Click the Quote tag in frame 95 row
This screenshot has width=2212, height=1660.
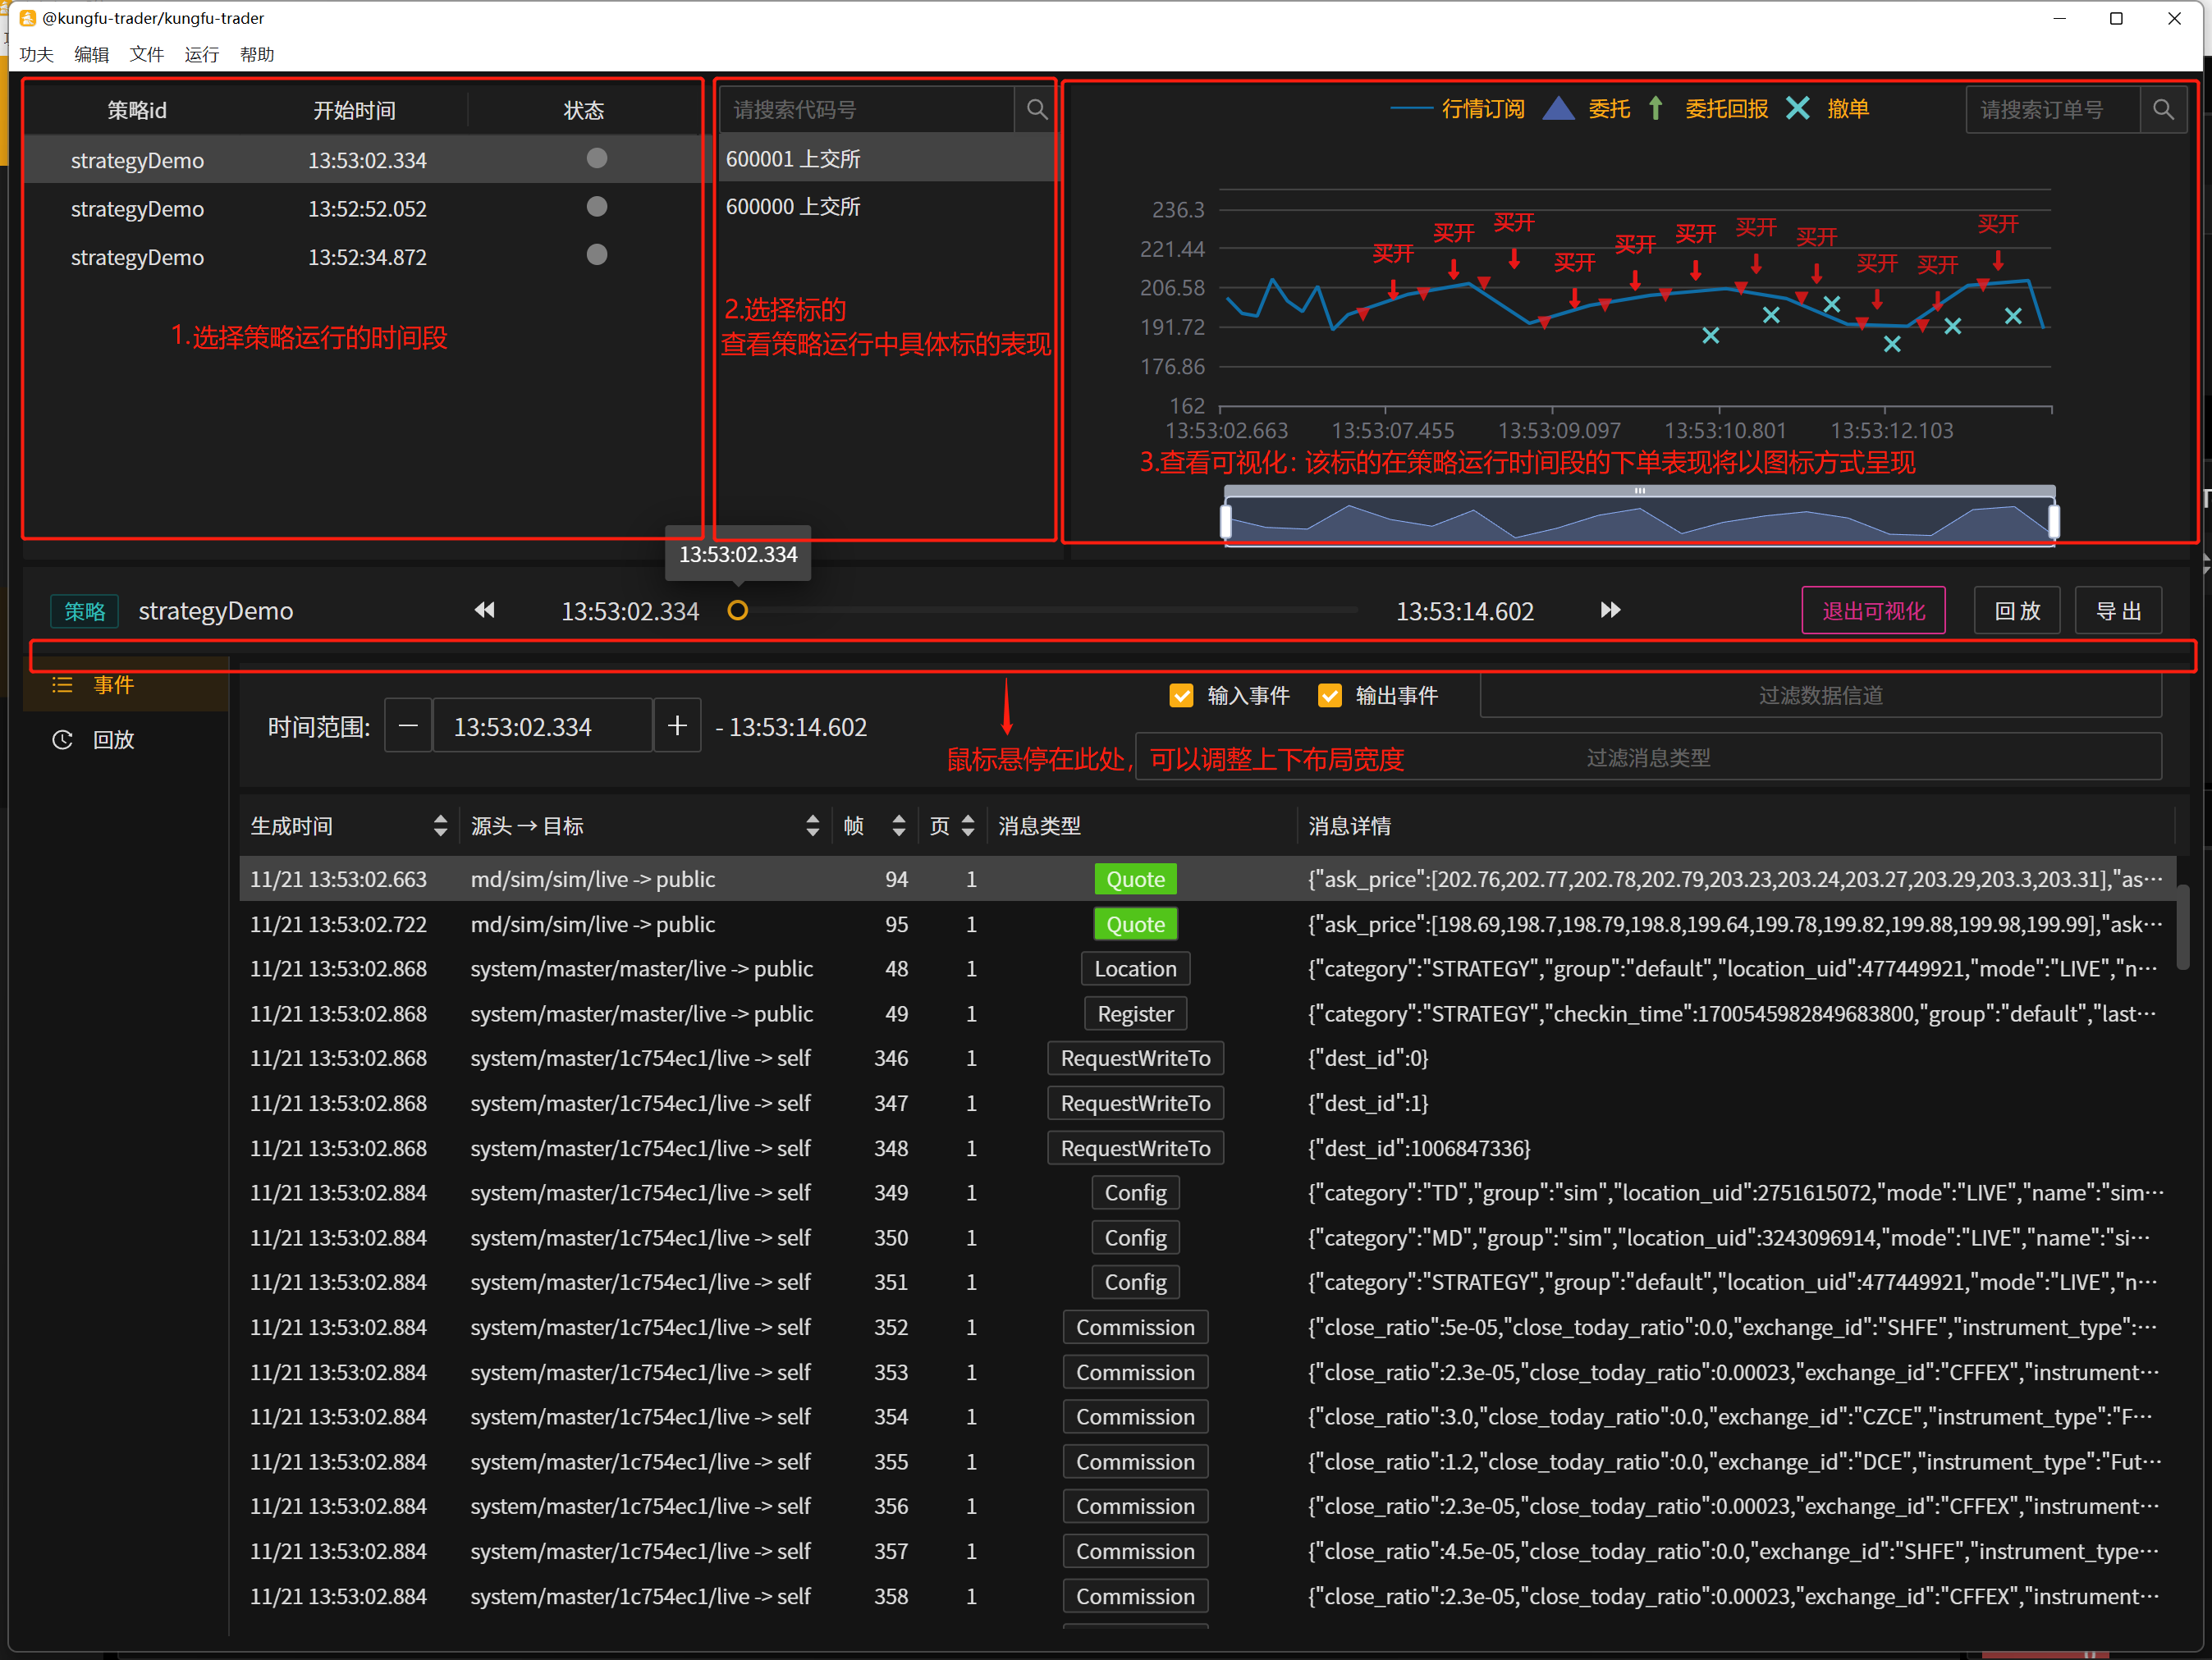coord(1135,924)
